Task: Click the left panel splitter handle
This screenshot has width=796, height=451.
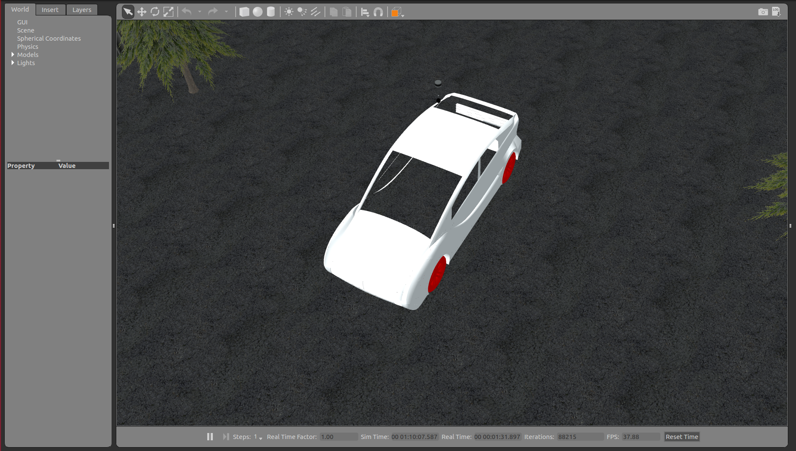Action: 114,226
